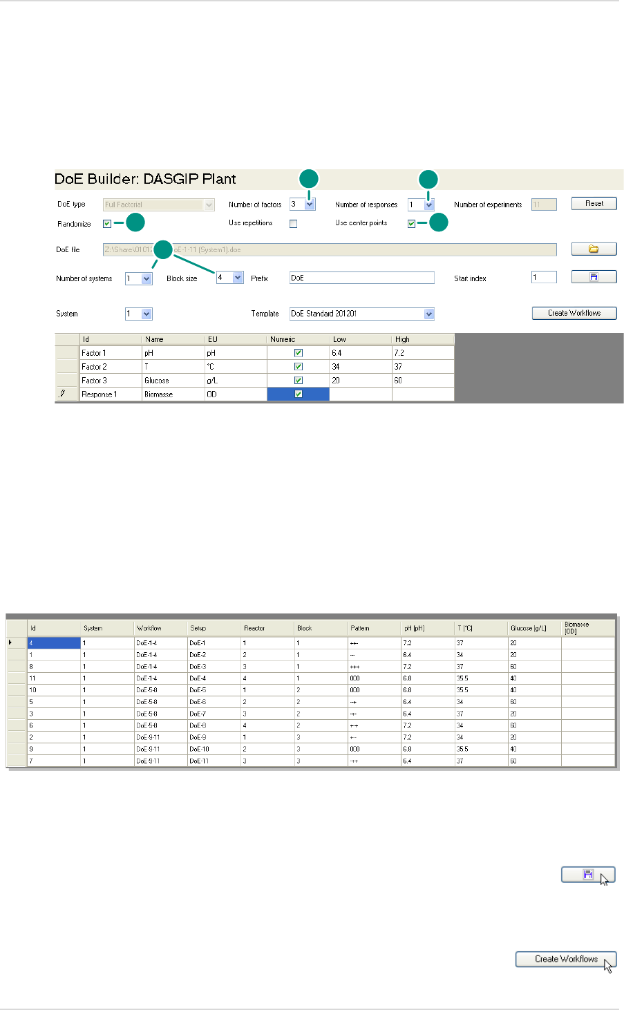This screenshot has height=1010, width=624.
Task: Click Create Workflows beside the Template dropdown
Action: [574, 313]
